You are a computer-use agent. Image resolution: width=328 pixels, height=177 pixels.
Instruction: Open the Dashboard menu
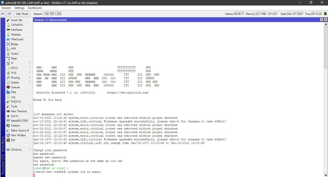pos(35,8)
